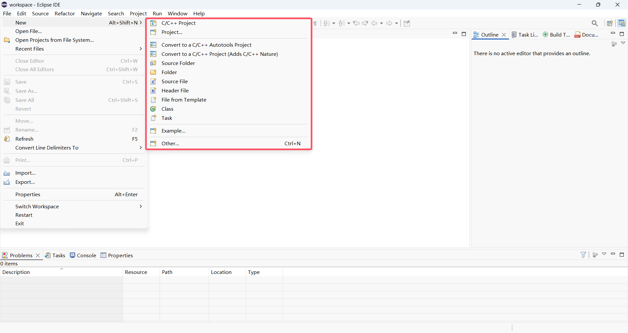Expand Convert Line Delimiters To submenu
The image size is (628, 333).
coord(74,148)
